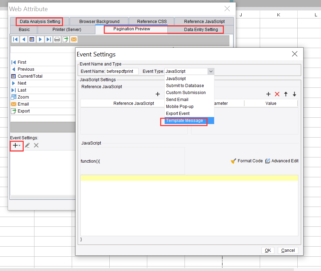The height and width of the screenshot is (271, 321).
Task: Click the Value column header
Action: (271, 103)
